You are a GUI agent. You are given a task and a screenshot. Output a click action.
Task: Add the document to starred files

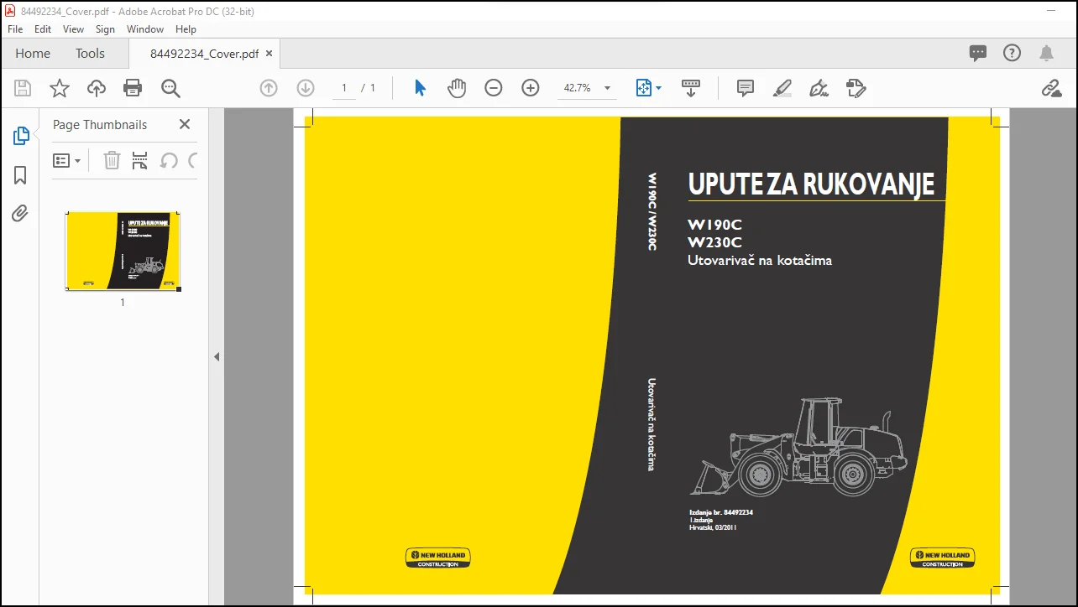coord(60,88)
